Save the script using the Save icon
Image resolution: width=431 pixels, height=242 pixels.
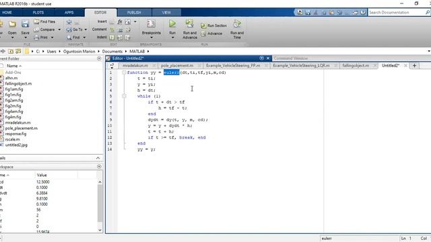(26, 24)
